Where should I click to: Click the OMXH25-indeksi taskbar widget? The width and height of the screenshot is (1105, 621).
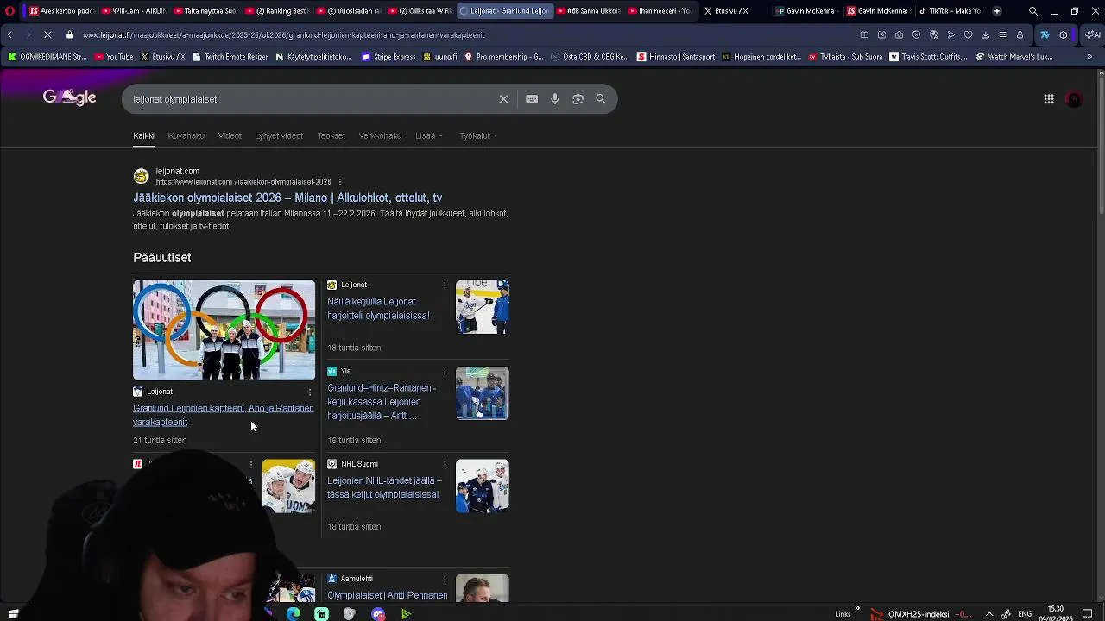click(922, 614)
